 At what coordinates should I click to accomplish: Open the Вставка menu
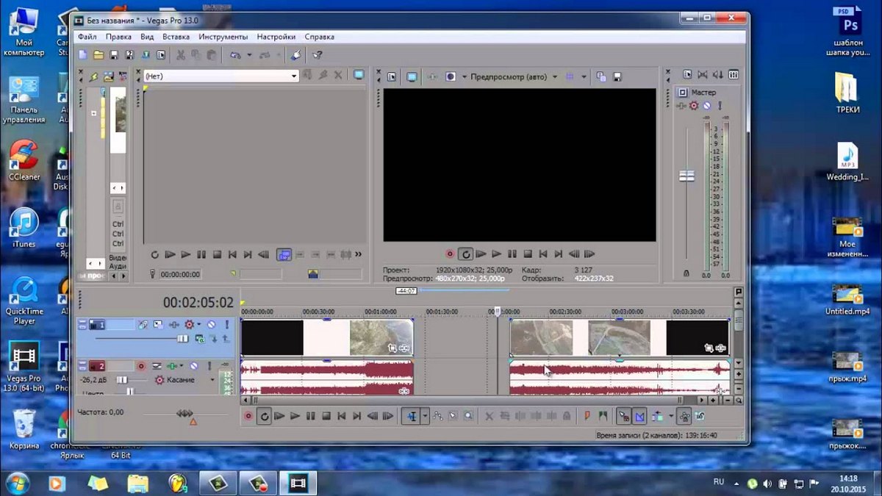pos(176,36)
